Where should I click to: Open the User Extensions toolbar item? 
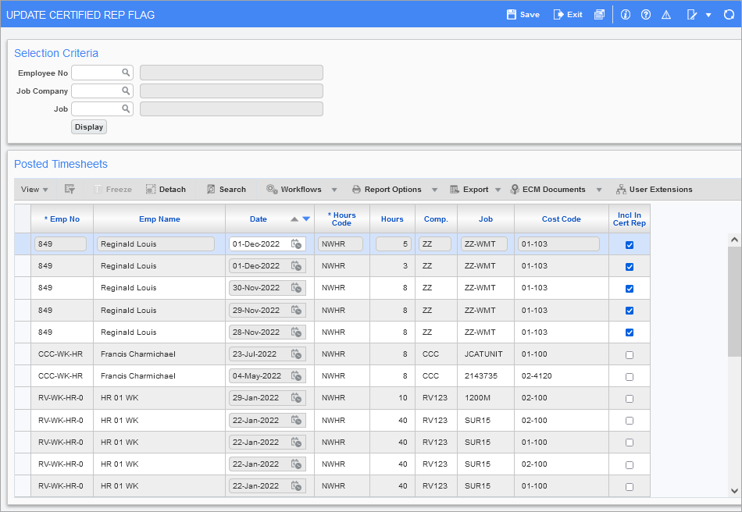(x=654, y=190)
